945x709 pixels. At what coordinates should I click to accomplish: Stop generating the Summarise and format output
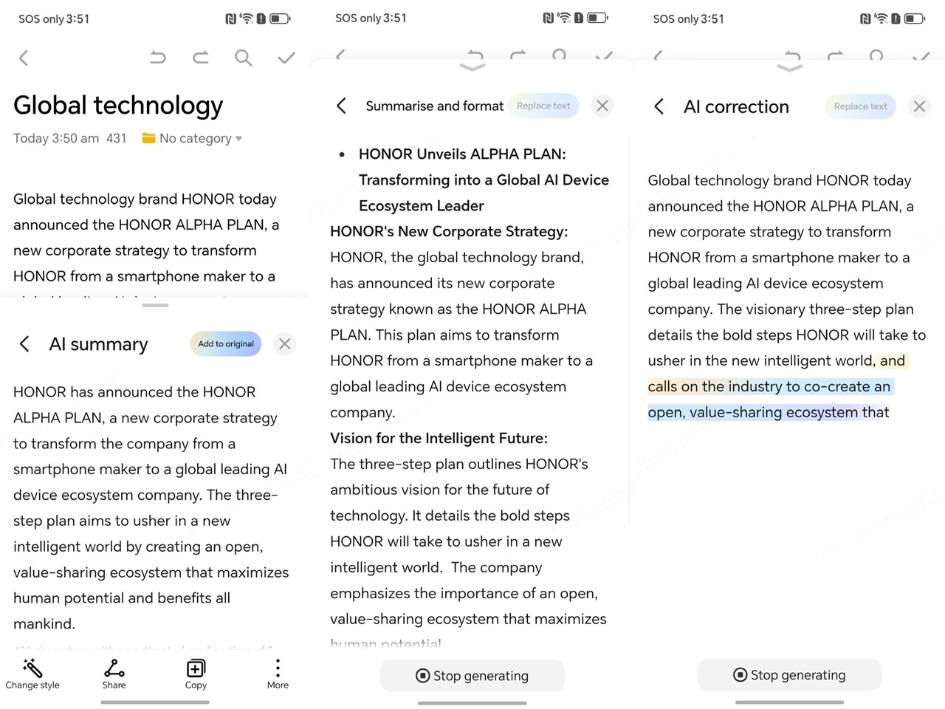point(472,676)
